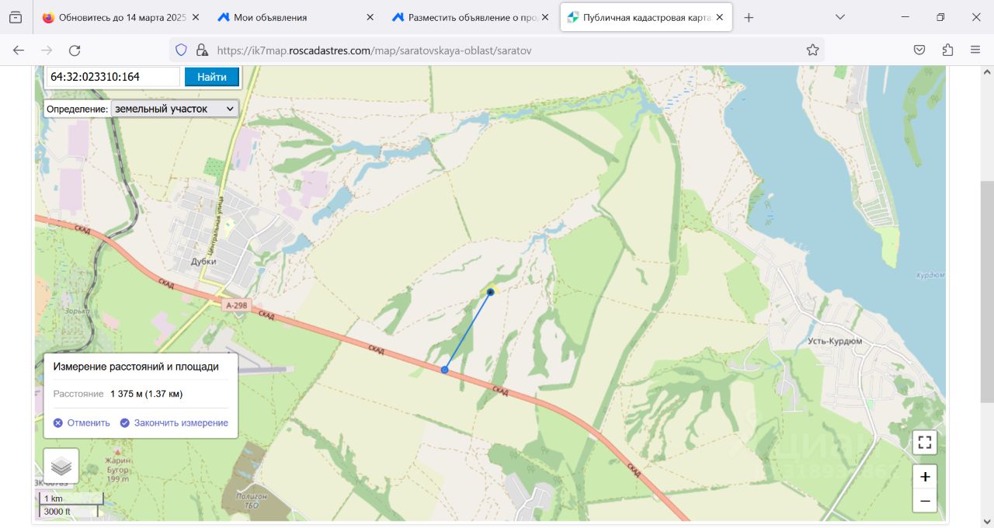This screenshot has width=994, height=528.
Task: Click 'Закончить измерение' link
Action: pyautogui.click(x=174, y=423)
